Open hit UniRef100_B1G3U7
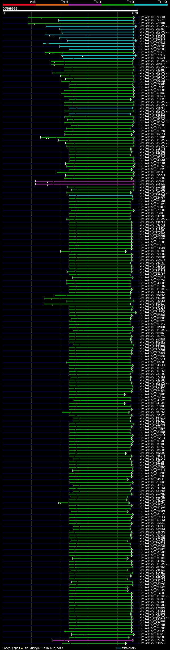 coord(152,178)
